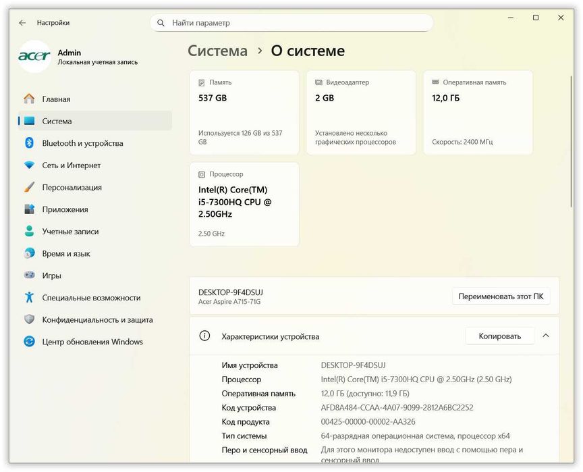This screenshot has width=583, height=472.
Task: Click the Процессор row value in specifications
Action: pyautogui.click(x=416, y=379)
